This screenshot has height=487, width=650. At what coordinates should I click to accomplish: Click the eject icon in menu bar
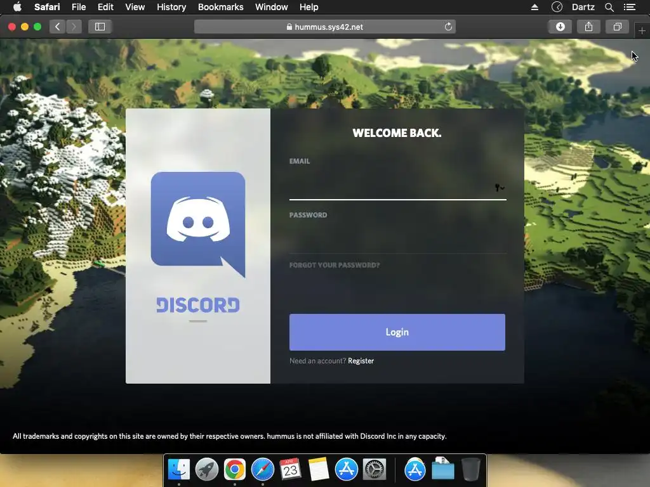(x=534, y=7)
